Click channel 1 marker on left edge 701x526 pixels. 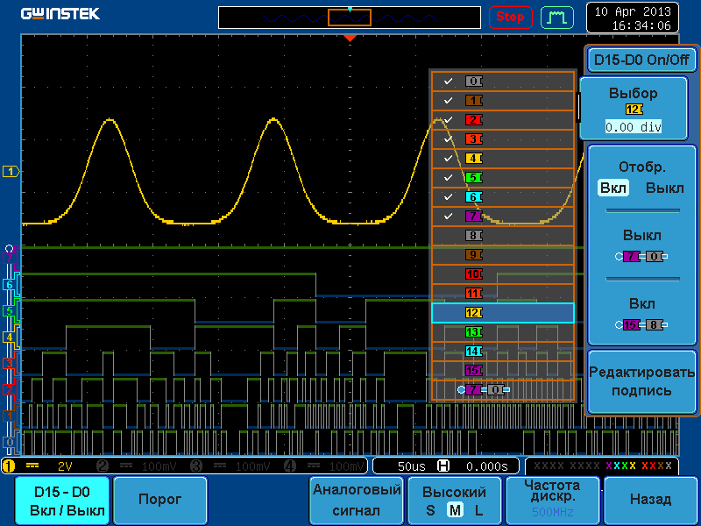11,172
